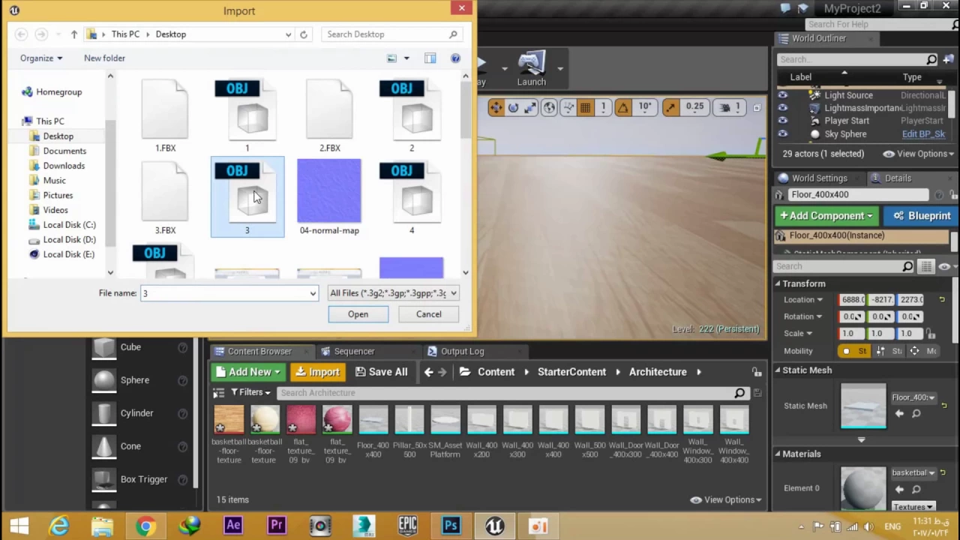The height and width of the screenshot is (540, 960).
Task: Click the Content folder icon in breadcrumb
Action: point(465,372)
